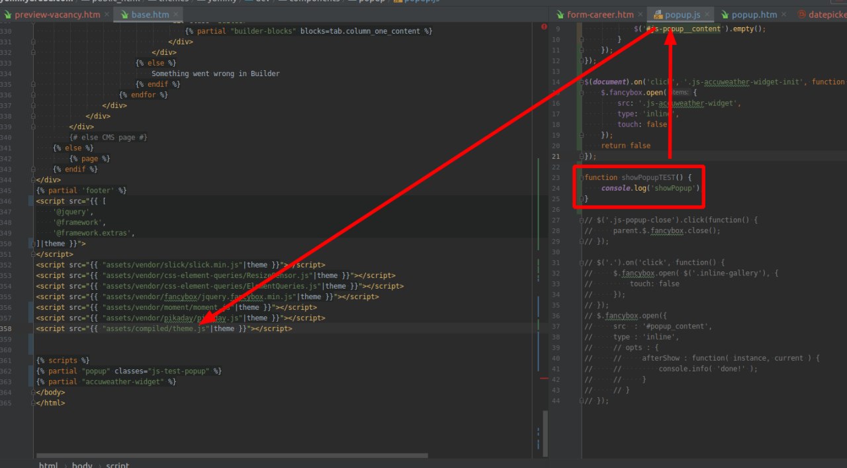Switch to the preview-vacancy.htm tab
The image size is (847, 468).
(57, 15)
